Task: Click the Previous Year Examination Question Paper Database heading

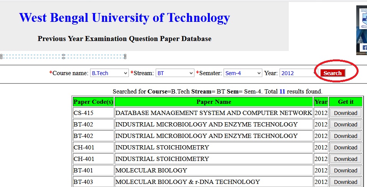Action: (x=125, y=39)
